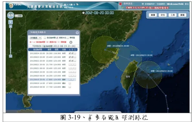192x122 pixels.
Task: Open the CWB 11/12 09:35 typhoon warning message
Action: click(147, 8)
